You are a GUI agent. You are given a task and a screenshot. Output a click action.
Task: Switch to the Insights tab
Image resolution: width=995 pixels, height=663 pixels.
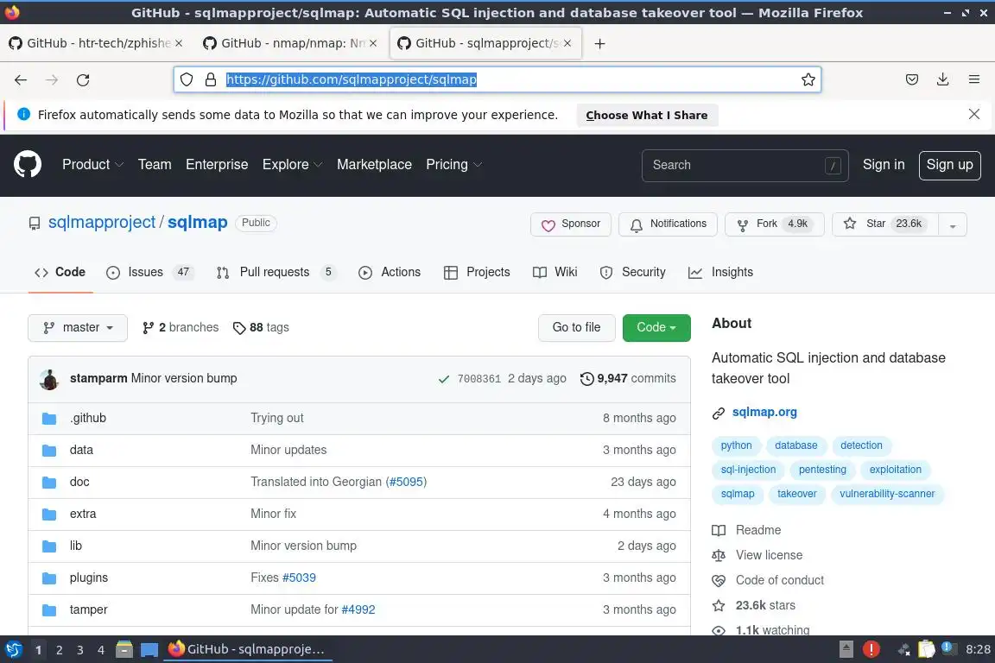pos(720,272)
